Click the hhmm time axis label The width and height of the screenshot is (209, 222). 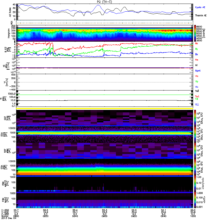click(5, 216)
